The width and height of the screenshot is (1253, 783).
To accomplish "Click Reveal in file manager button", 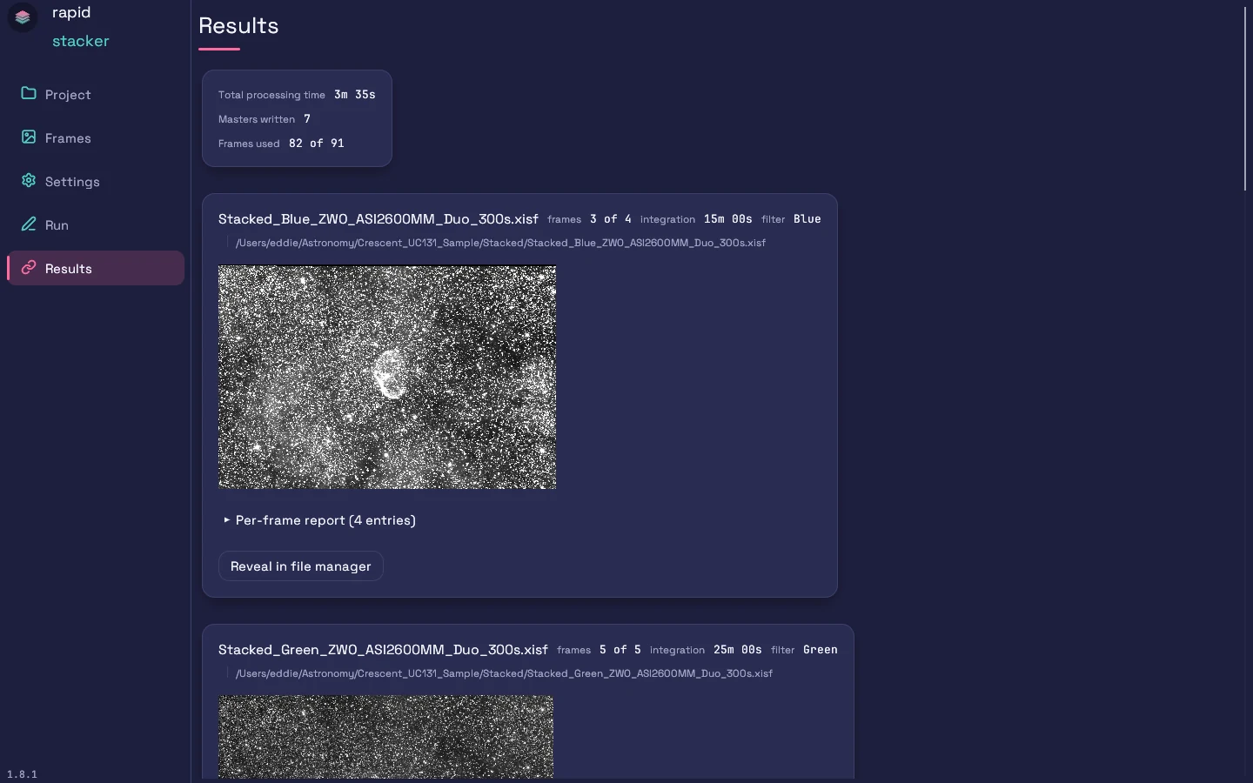I will click(x=301, y=566).
